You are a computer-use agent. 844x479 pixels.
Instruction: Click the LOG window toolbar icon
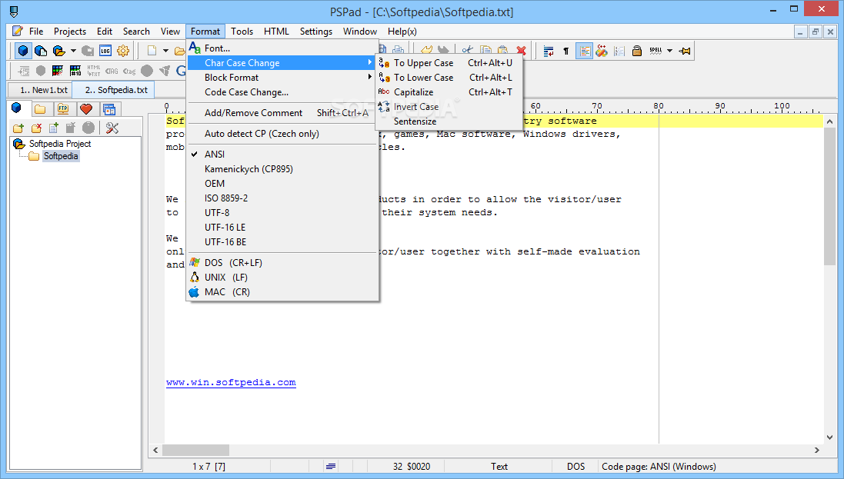(105, 51)
